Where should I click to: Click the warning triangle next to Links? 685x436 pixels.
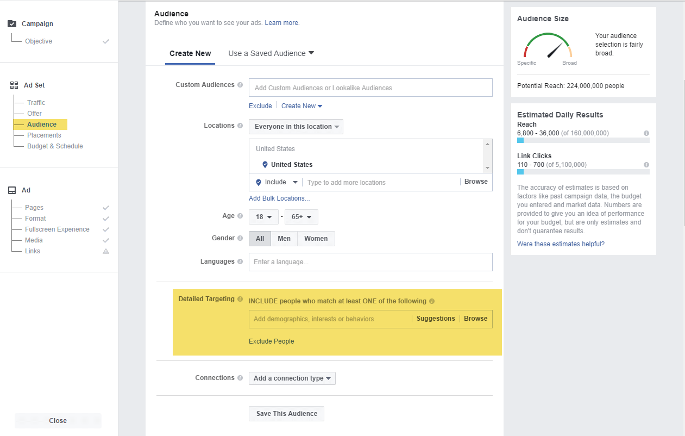coord(106,251)
